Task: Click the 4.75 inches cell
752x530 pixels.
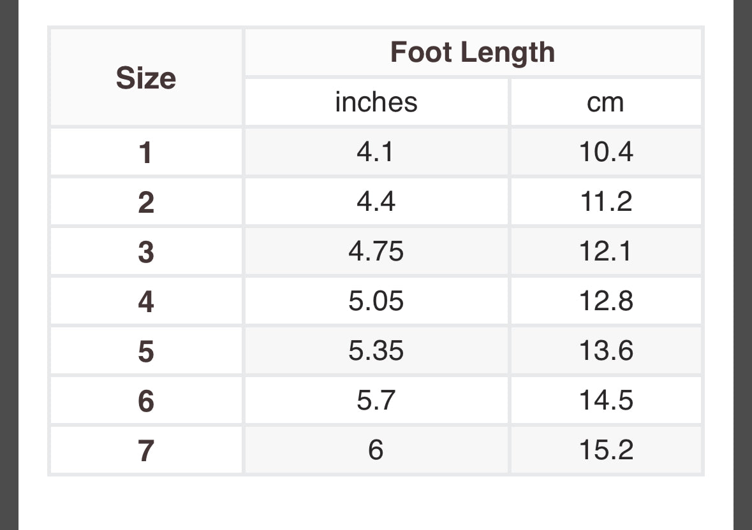Action: (x=376, y=252)
